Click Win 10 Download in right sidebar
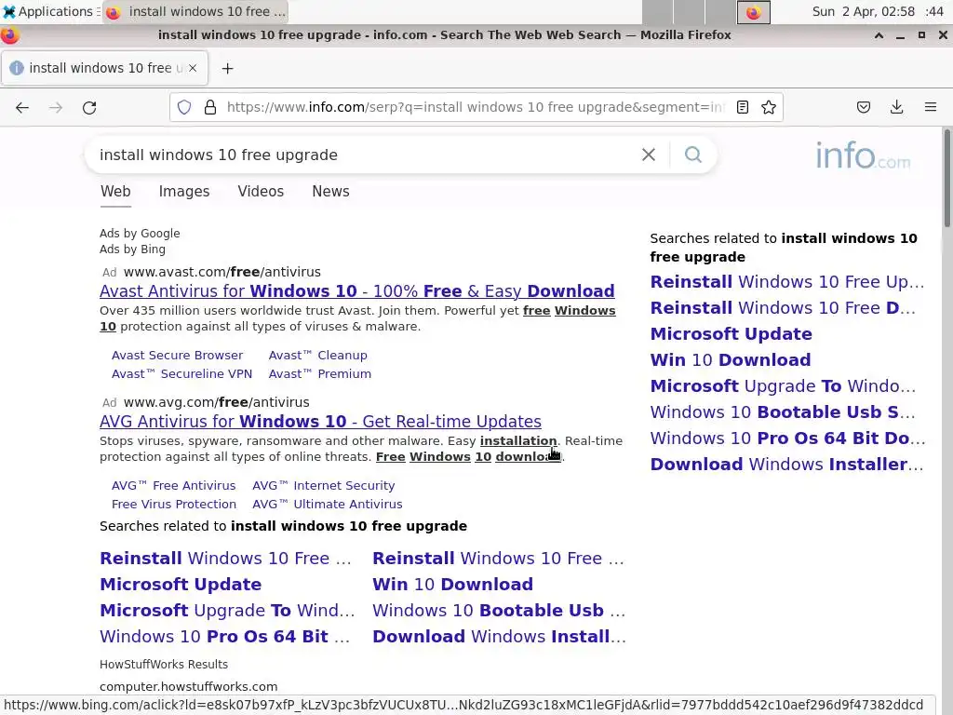 (731, 360)
